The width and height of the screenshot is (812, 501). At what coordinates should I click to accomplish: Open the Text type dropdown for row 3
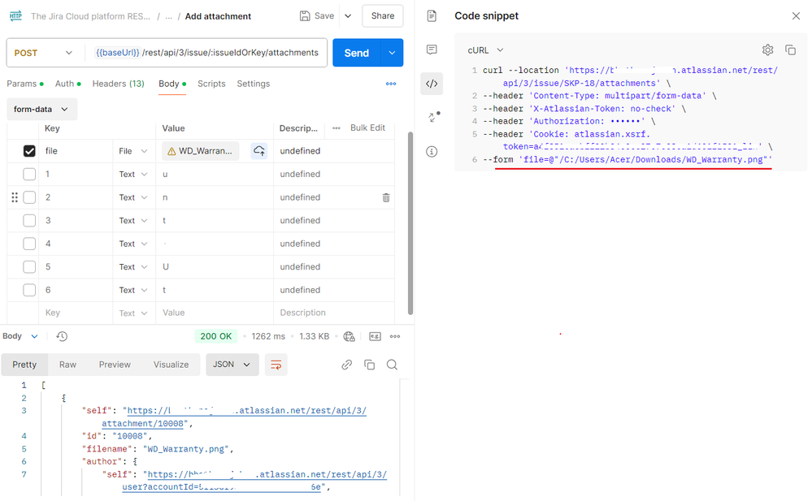(x=133, y=221)
